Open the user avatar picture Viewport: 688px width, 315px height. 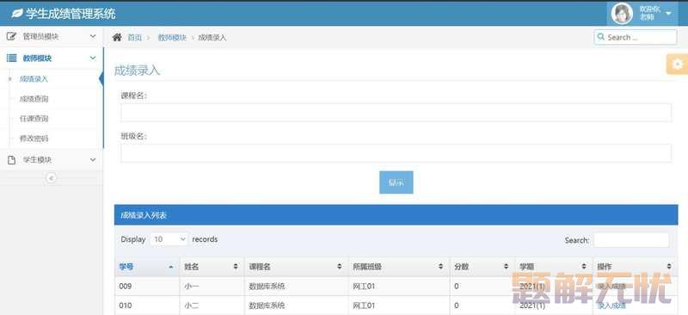pyautogui.click(x=622, y=14)
